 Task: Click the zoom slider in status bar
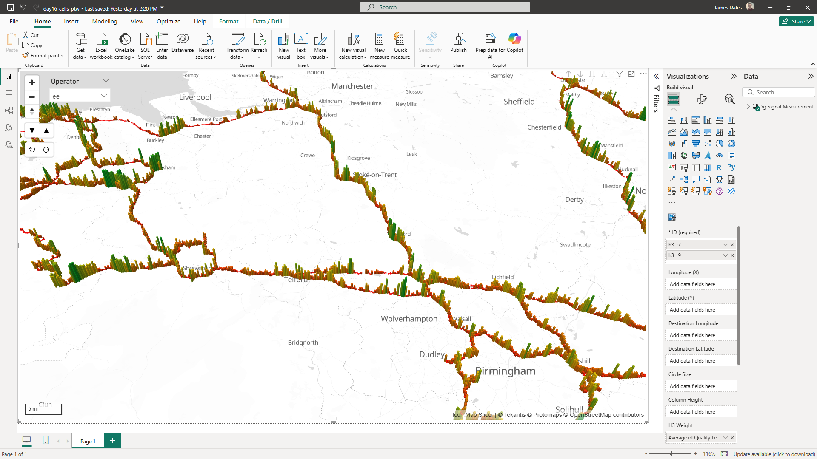[671, 454]
